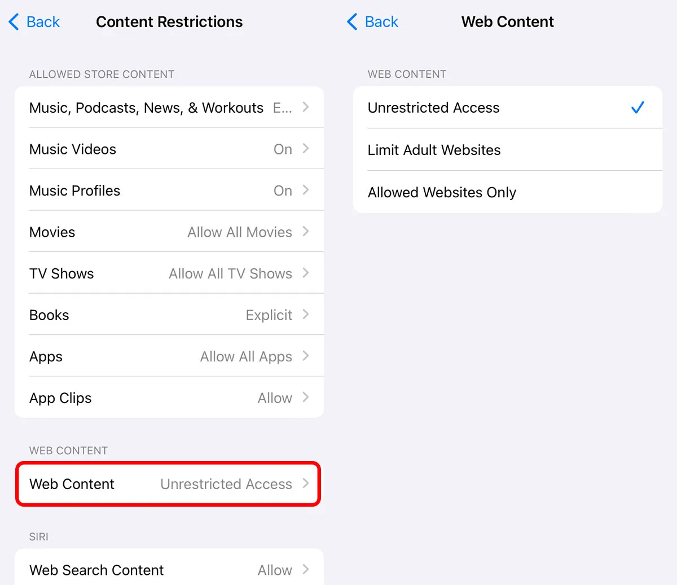Image resolution: width=677 pixels, height=585 pixels.
Task: Open Music, Podcasts, News, & Workouts settings
Action: click(169, 107)
